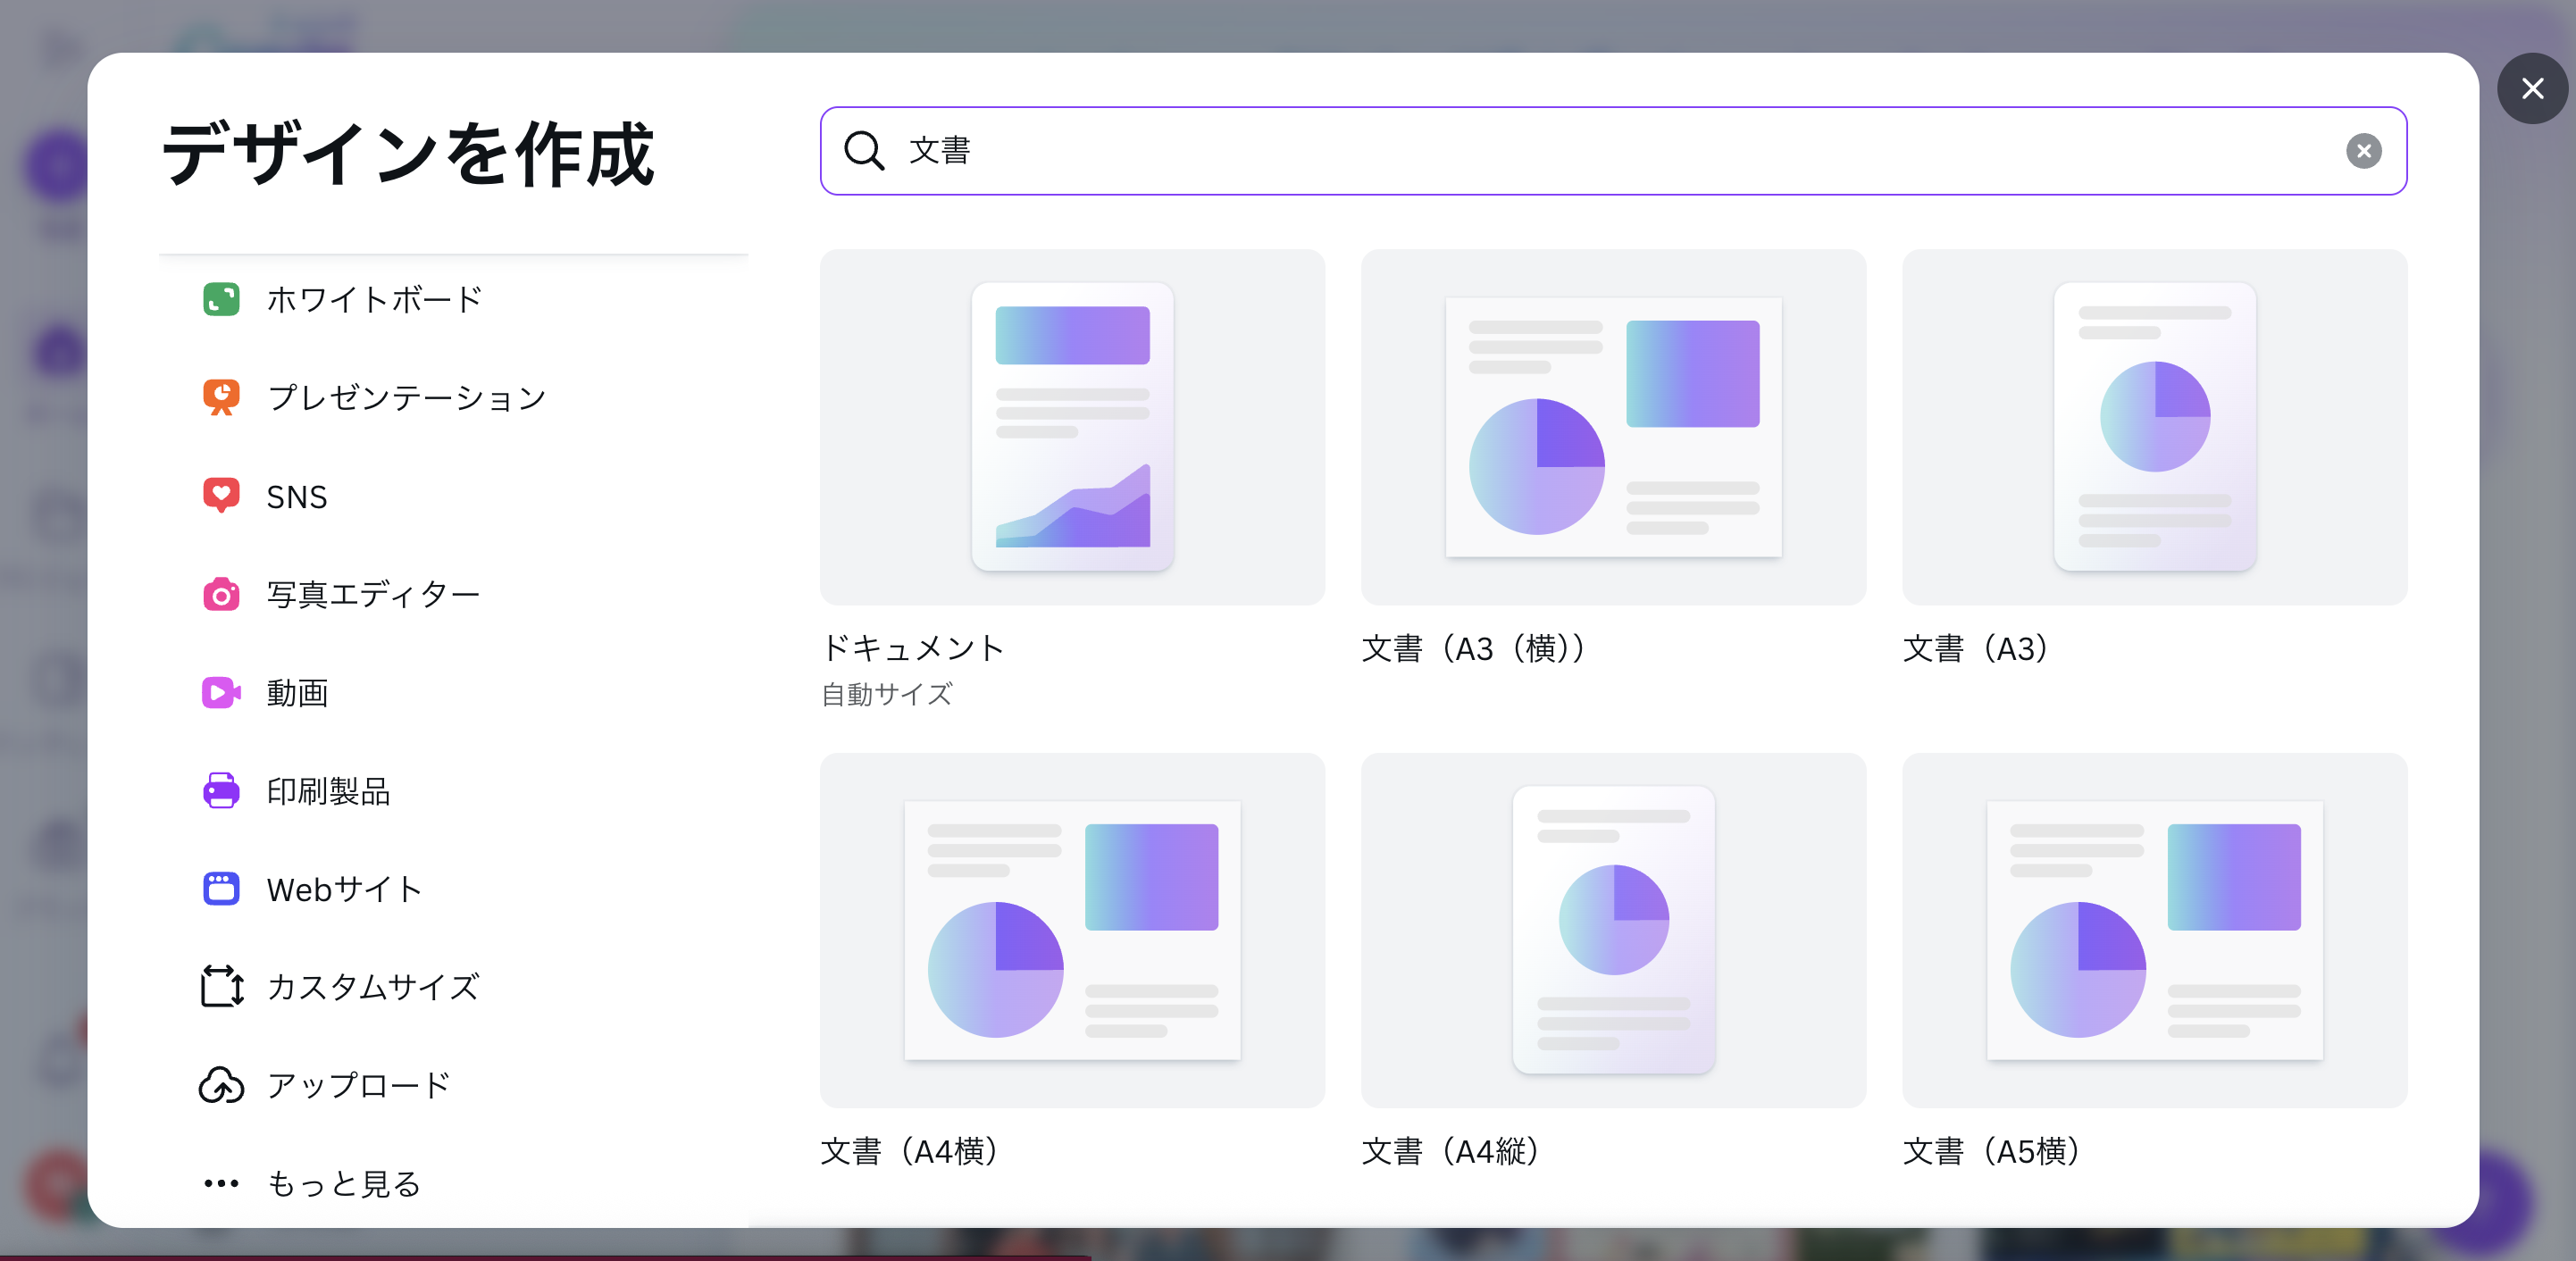Click the red SNS heart icon

tap(221, 495)
